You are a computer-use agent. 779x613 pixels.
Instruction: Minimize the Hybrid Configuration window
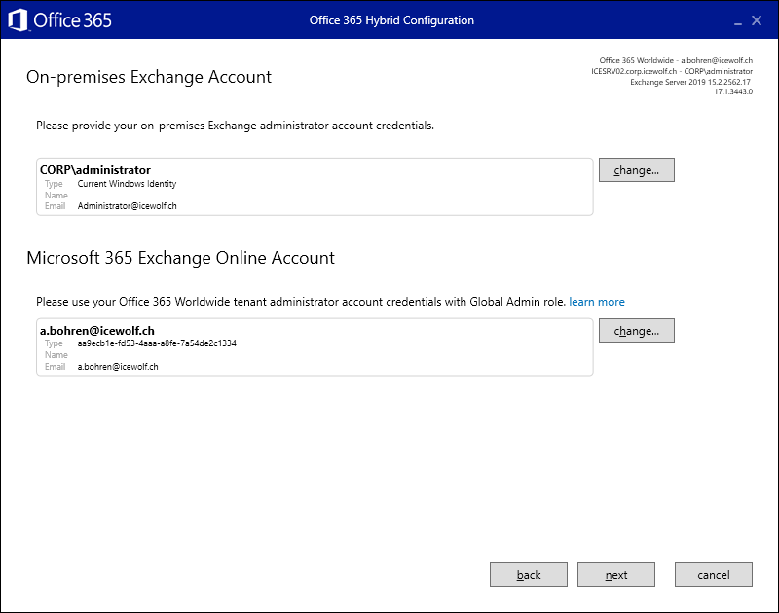[738, 21]
